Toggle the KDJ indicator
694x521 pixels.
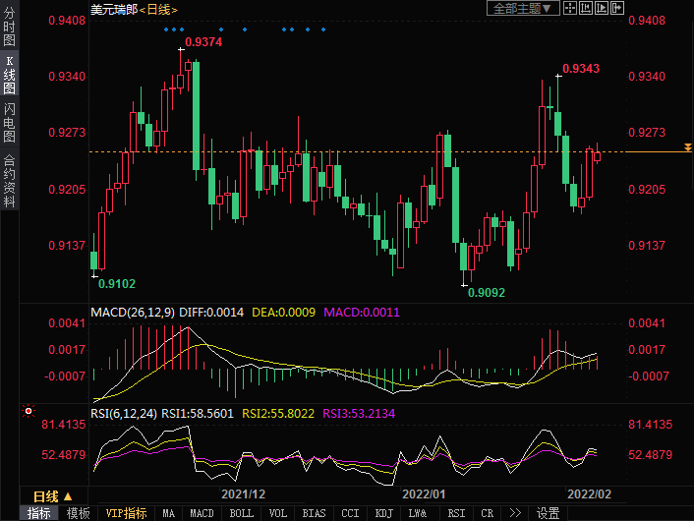tap(382, 513)
